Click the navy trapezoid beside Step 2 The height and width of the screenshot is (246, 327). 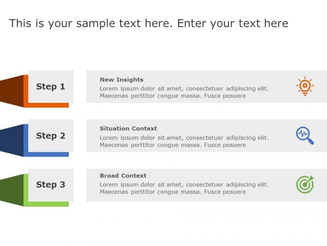point(12,140)
